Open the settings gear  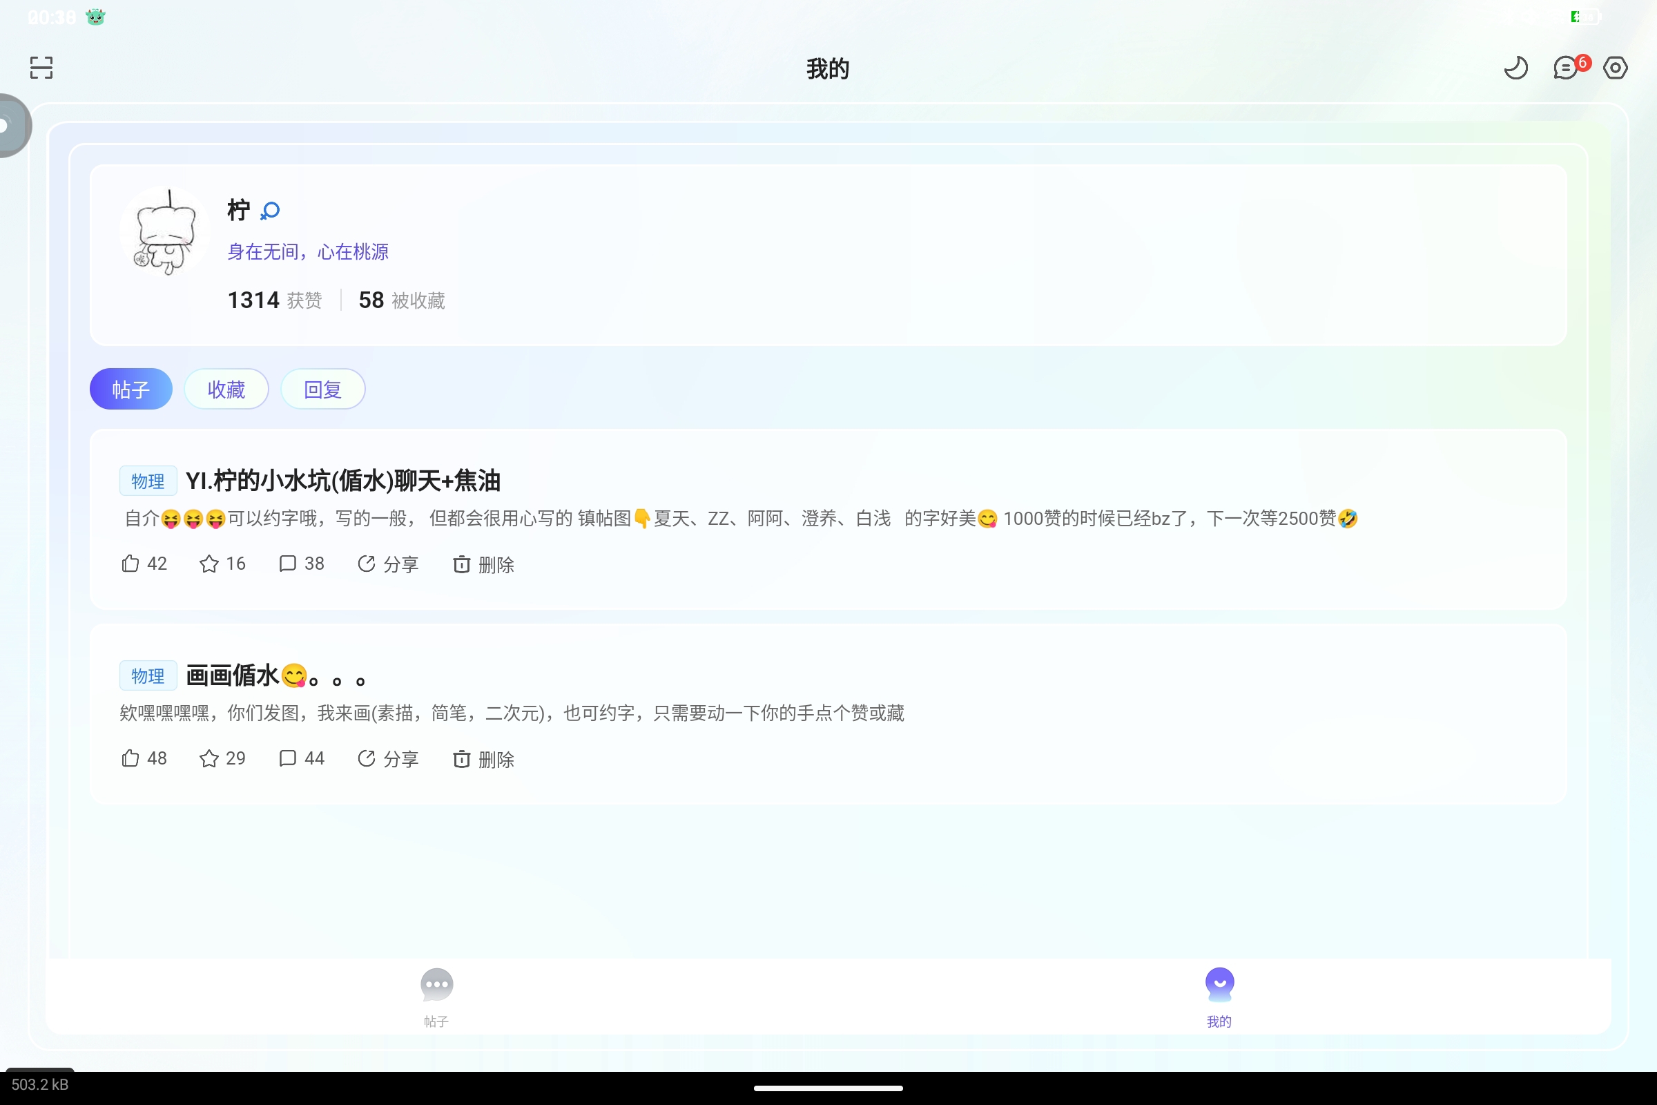[1616, 68]
